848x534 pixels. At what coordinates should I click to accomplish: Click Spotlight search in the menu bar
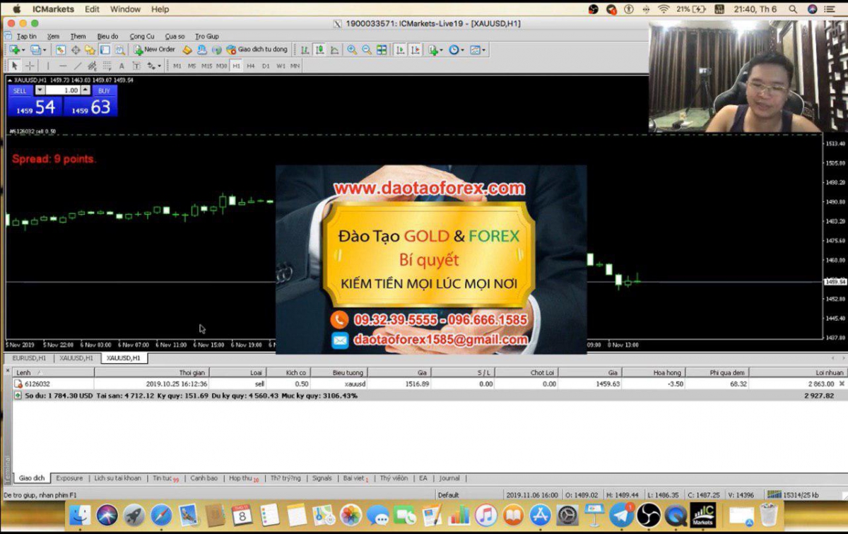click(x=793, y=9)
